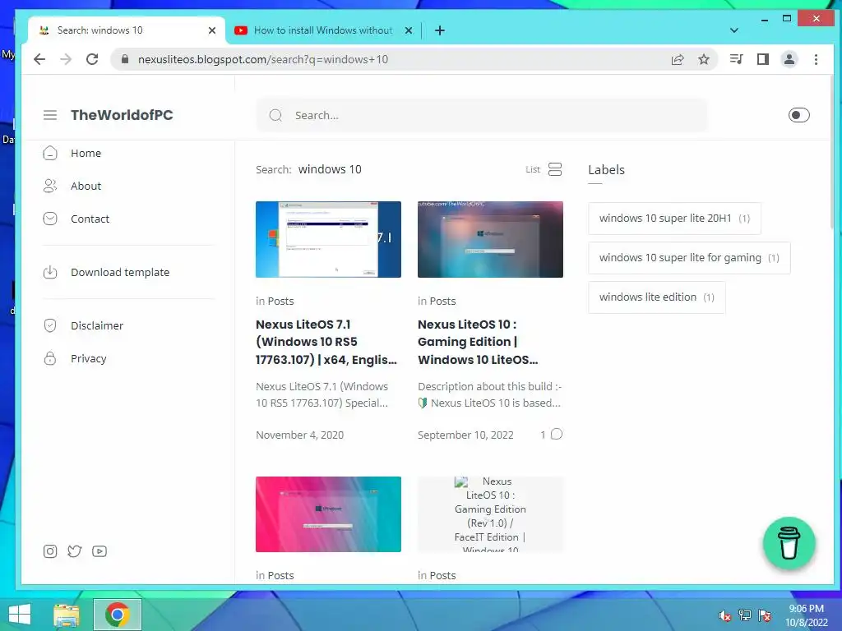Image resolution: width=842 pixels, height=631 pixels.
Task: Close the How to install Windows tab
Action: [409, 30]
